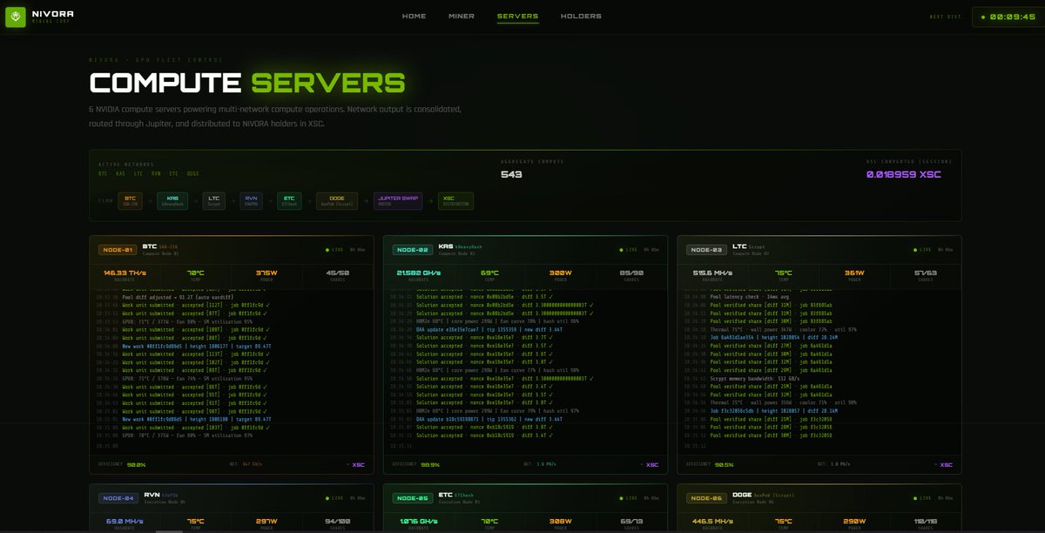Click the 69.0 MH/s hashrate on the RVN card
The image size is (1045, 533).
click(x=125, y=521)
